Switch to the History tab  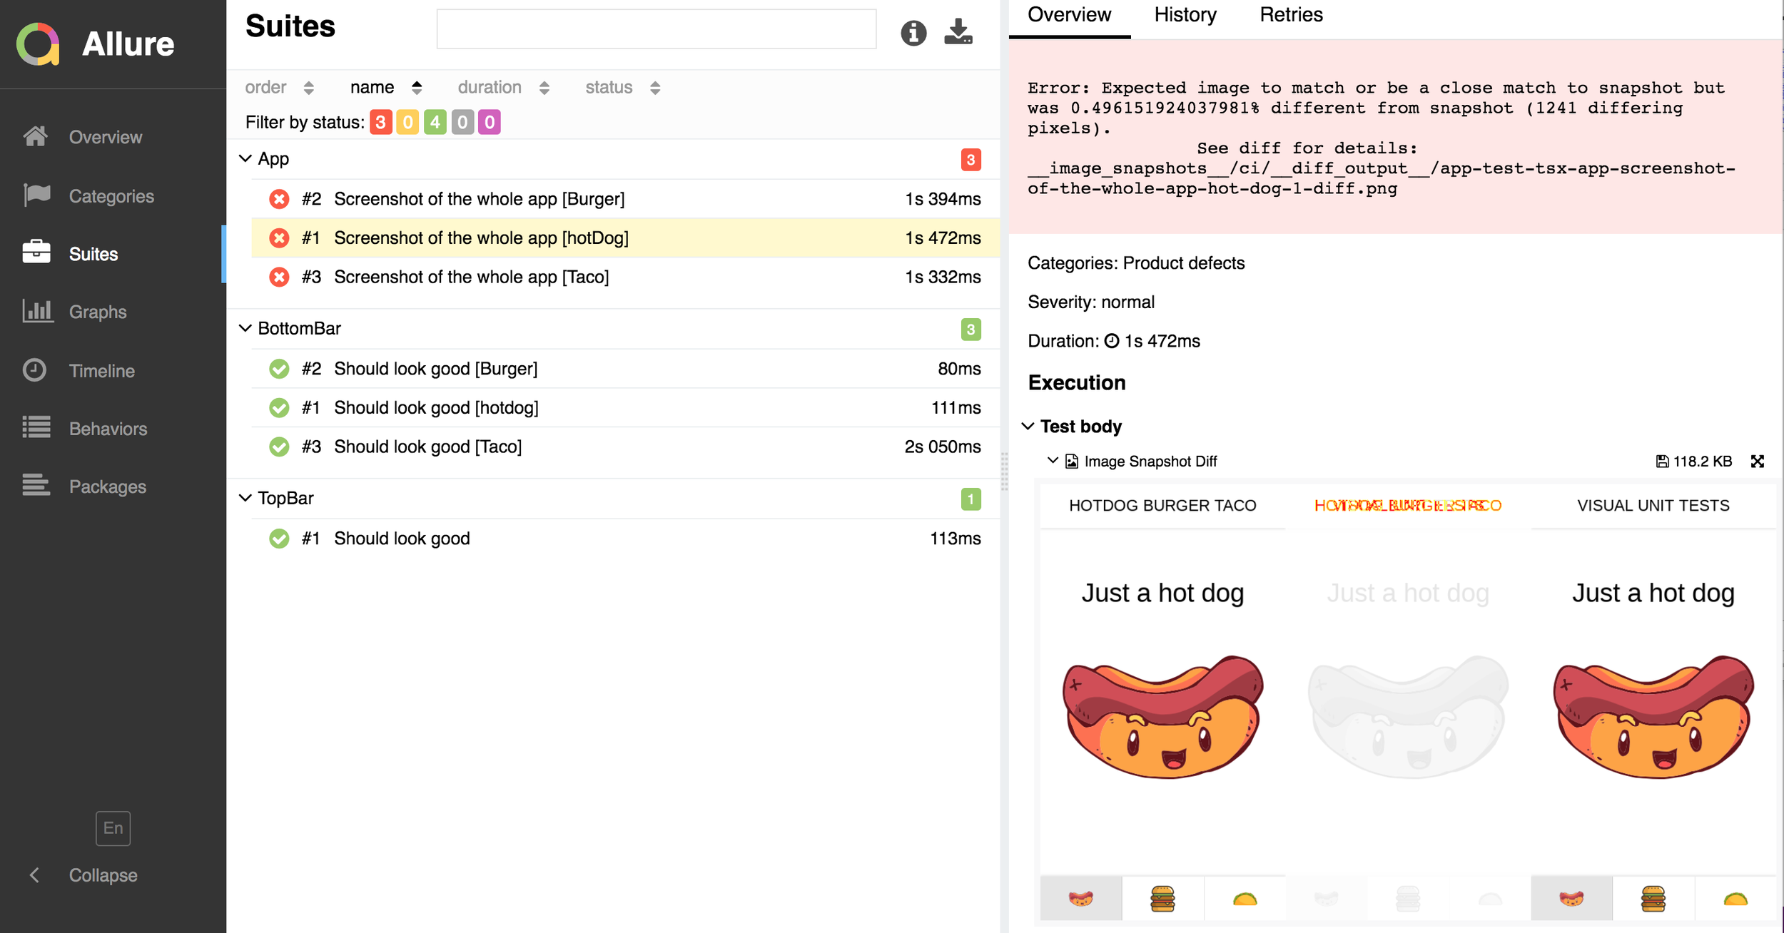[1185, 15]
